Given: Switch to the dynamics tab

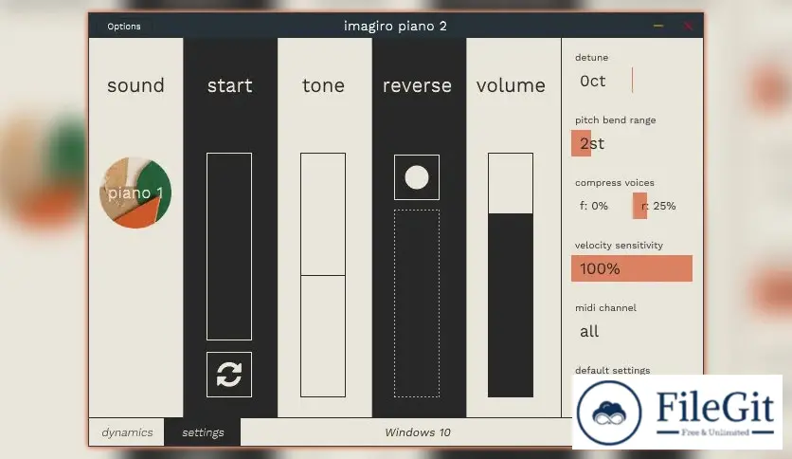Looking at the screenshot, I should coord(127,432).
